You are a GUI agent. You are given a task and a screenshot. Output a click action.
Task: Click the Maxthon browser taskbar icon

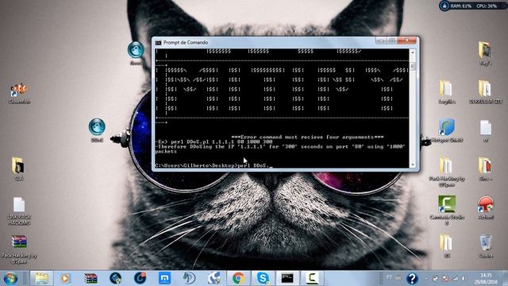(x=164, y=278)
